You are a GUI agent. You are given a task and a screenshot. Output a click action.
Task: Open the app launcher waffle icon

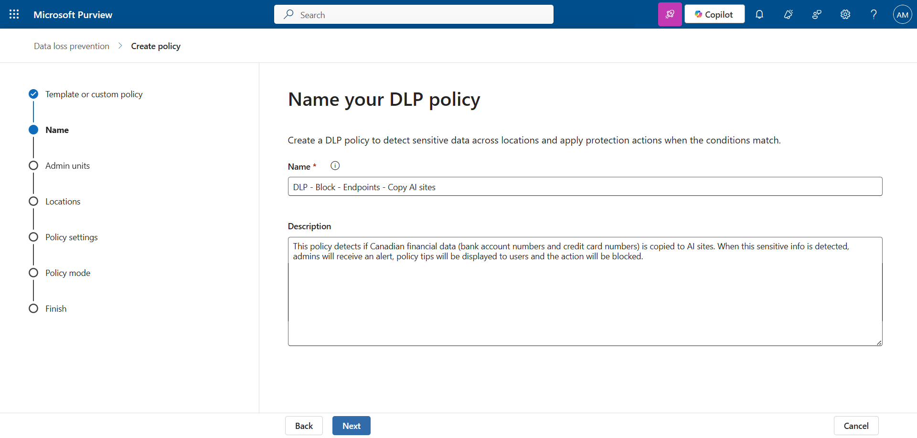(14, 14)
